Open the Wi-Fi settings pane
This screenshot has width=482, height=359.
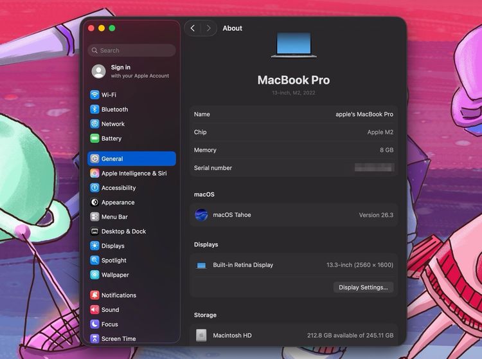coord(132,95)
